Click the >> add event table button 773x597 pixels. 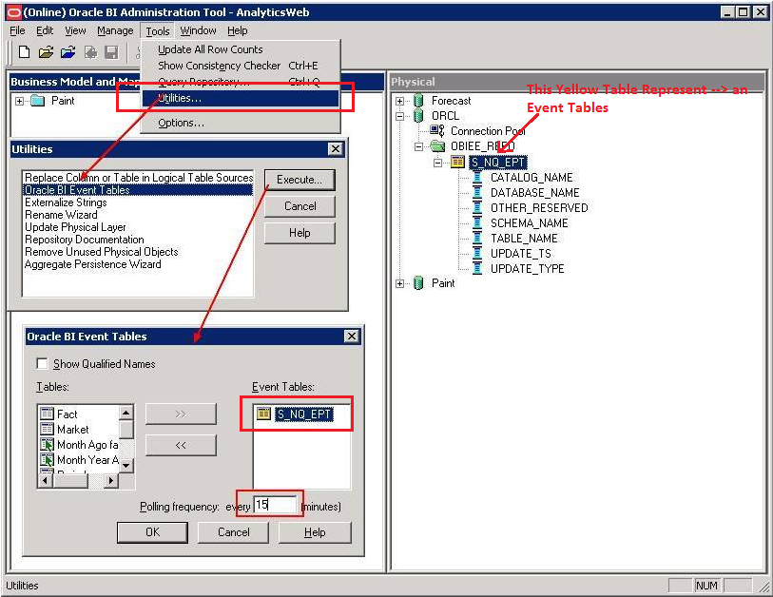pos(181,414)
